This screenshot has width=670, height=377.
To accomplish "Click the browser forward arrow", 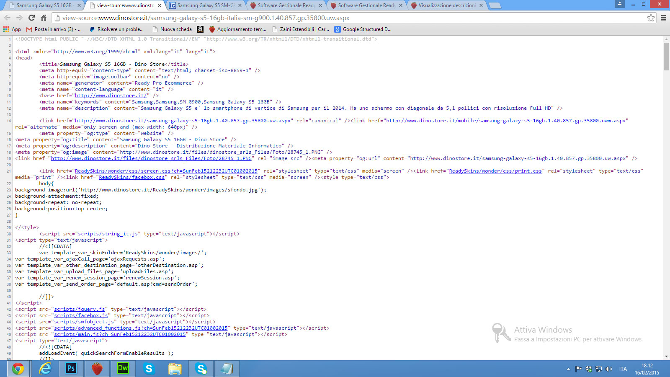I will pyautogui.click(x=19, y=18).
